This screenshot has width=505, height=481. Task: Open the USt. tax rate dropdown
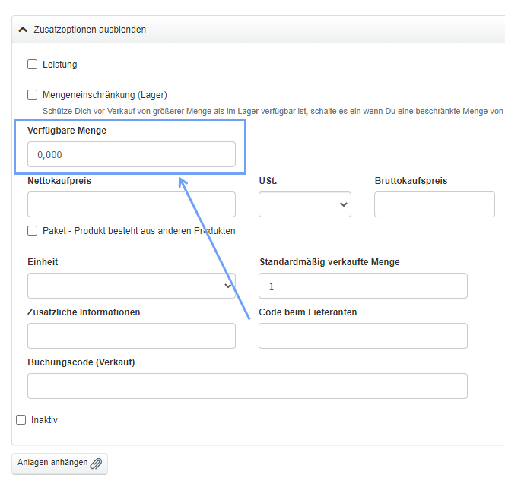point(304,204)
